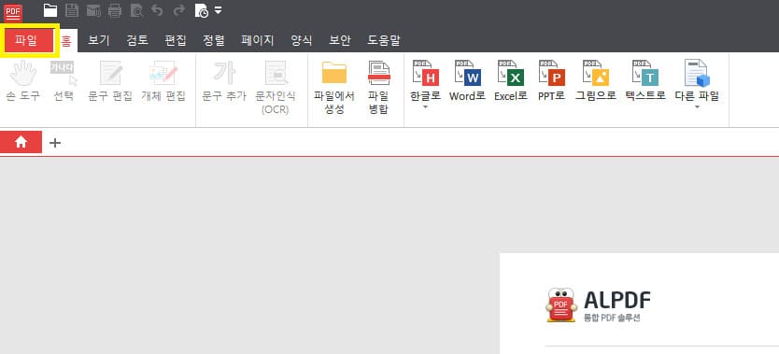The width and height of the screenshot is (779, 354).
Task: Open the 보안 ribbon tab
Action: (340, 40)
